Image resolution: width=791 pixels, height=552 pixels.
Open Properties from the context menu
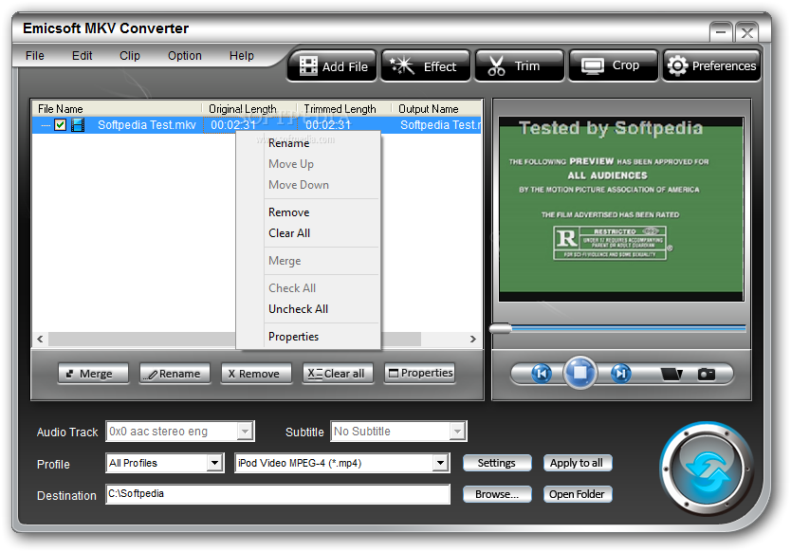coord(308,337)
